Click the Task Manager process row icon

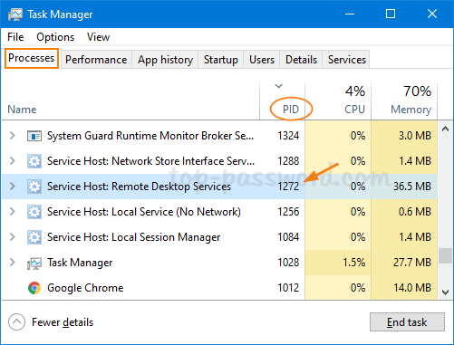pyautogui.click(x=34, y=263)
